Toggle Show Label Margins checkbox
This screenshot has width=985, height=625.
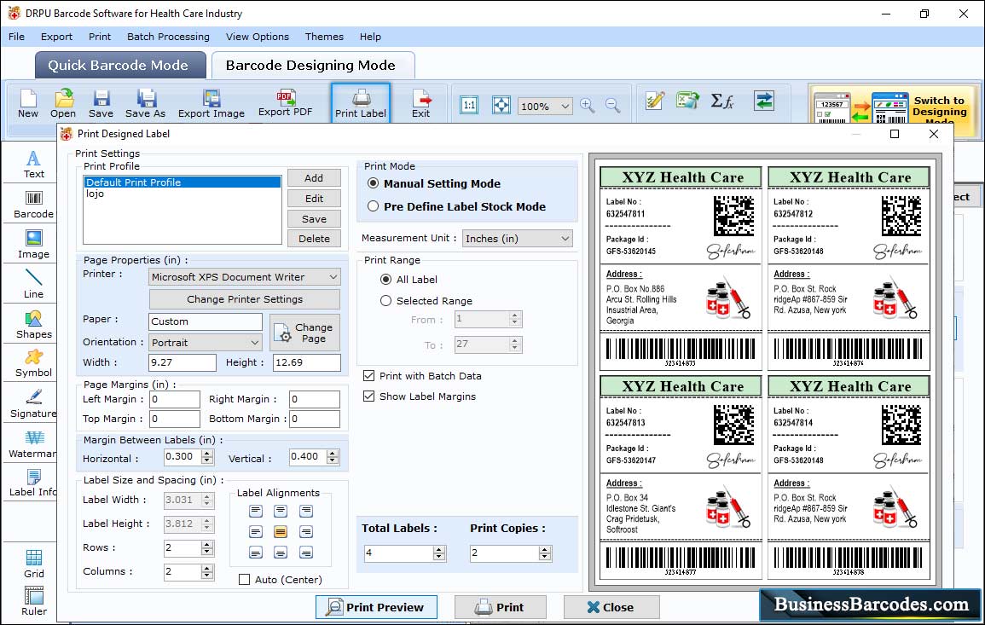point(368,396)
